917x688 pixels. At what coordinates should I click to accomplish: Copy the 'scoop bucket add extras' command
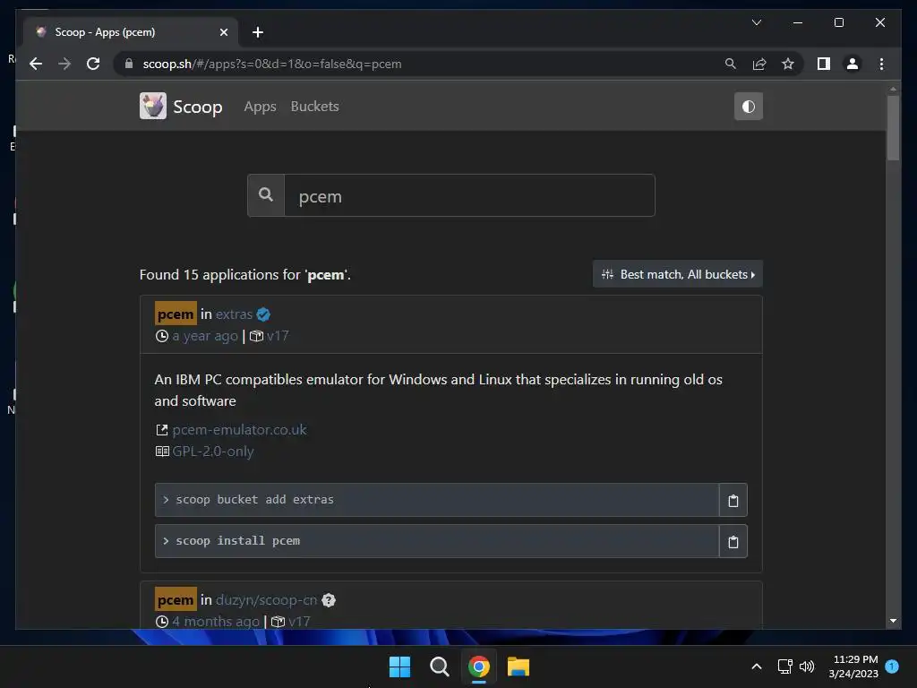coord(733,500)
